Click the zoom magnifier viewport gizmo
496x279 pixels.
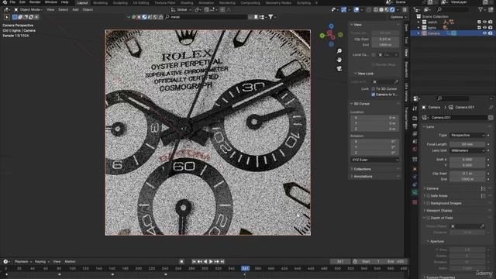(x=339, y=51)
